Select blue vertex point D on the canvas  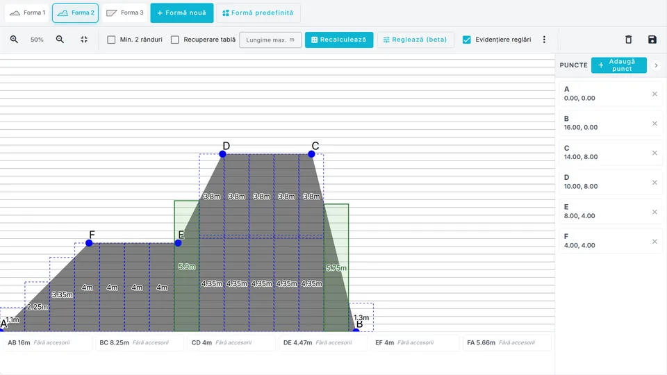222,154
